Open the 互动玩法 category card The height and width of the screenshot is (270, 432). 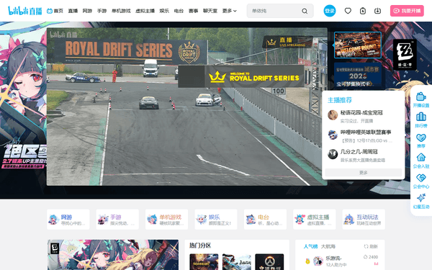[364, 220]
